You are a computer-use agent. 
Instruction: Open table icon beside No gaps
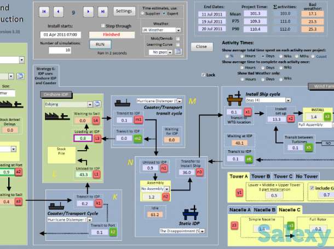178,52
